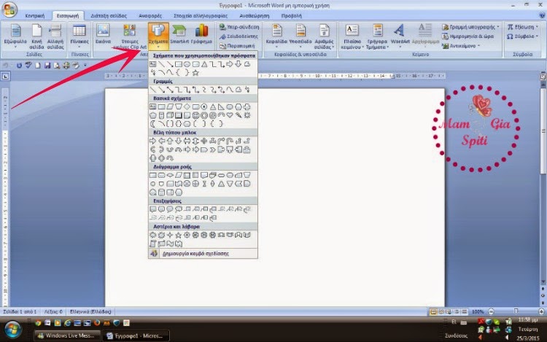Expand the Εξώφυλλο cover page gallery

[15, 36]
